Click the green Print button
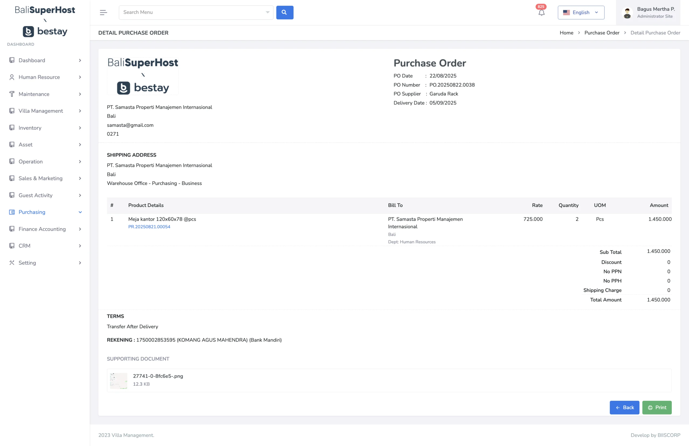 (657, 408)
